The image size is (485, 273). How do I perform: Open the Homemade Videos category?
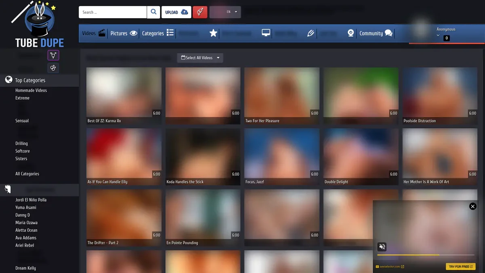click(x=31, y=90)
